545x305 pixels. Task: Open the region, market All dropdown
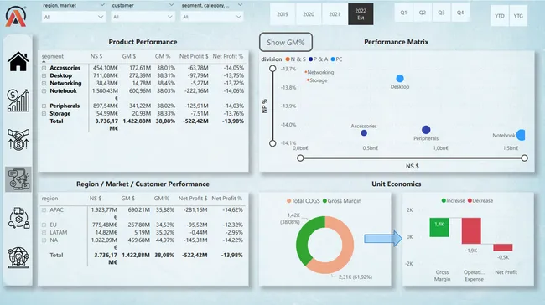click(74, 17)
